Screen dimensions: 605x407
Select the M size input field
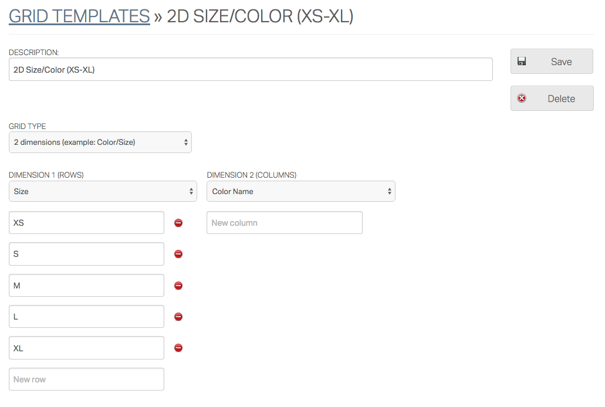86,285
